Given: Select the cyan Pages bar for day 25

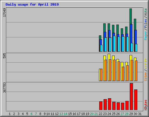Looking at the screenshot, I should (114, 44).
